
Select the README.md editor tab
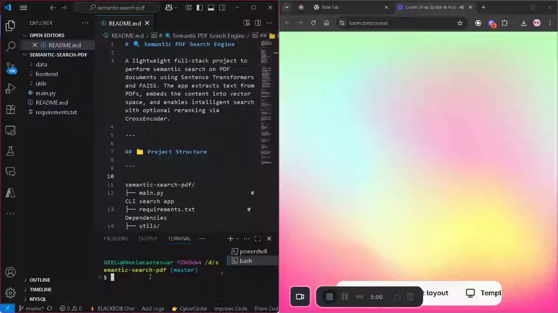pyautogui.click(x=125, y=23)
